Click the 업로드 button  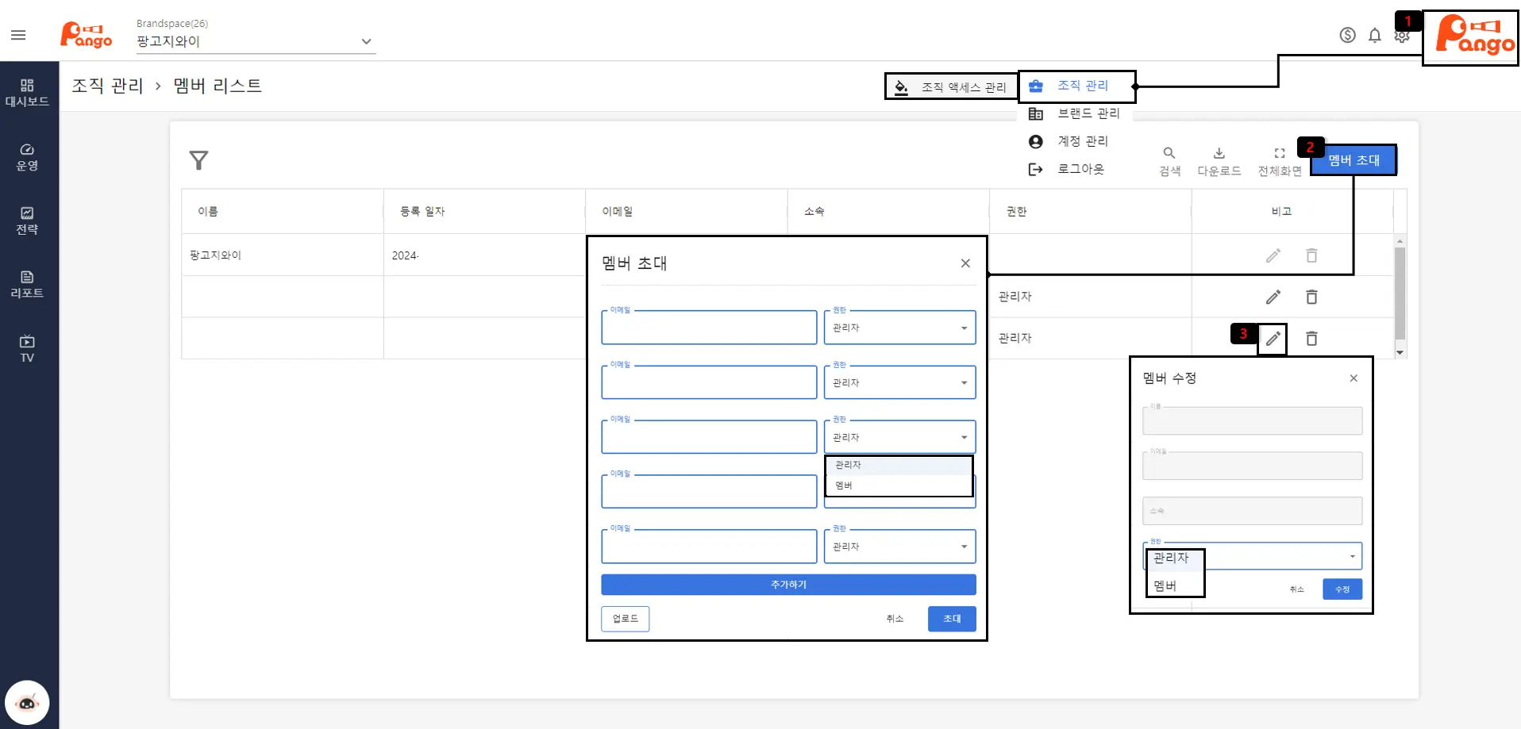click(625, 619)
